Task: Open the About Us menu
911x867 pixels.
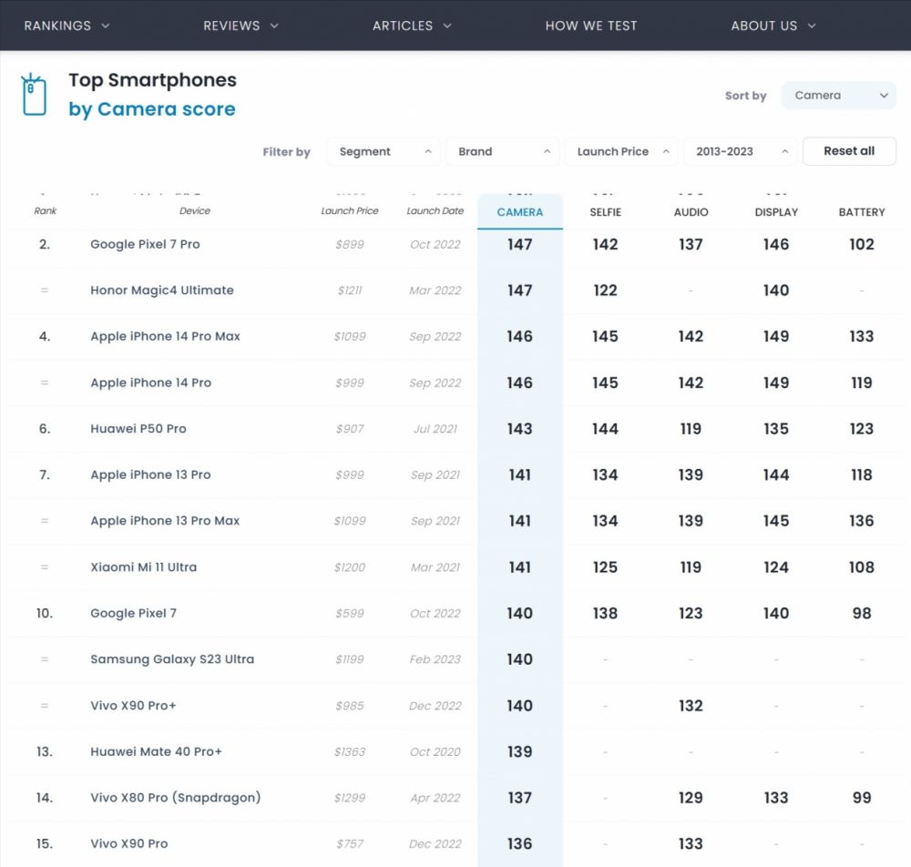Action: point(773,25)
